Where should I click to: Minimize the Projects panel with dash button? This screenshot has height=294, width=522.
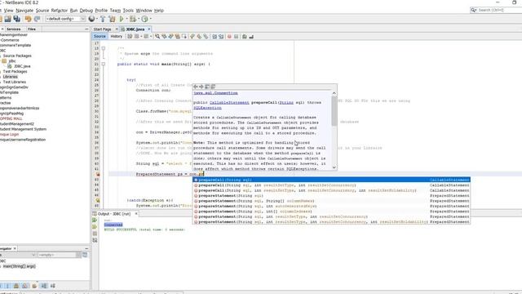[86, 29]
